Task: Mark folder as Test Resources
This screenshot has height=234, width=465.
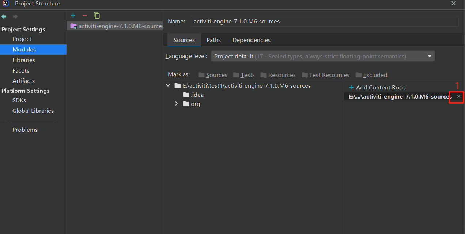Action: coord(326,75)
